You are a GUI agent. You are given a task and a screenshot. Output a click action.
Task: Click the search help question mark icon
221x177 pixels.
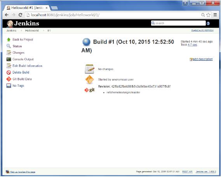tap(208, 23)
